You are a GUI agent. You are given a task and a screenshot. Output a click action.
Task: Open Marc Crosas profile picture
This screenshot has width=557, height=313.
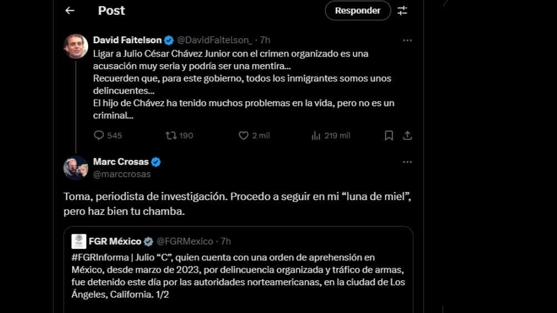[75, 168]
